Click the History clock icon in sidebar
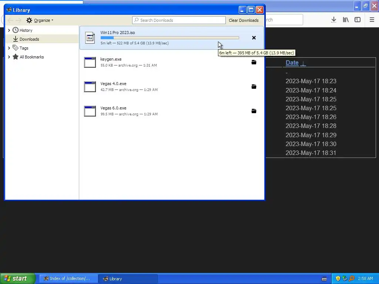 click(x=16, y=30)
